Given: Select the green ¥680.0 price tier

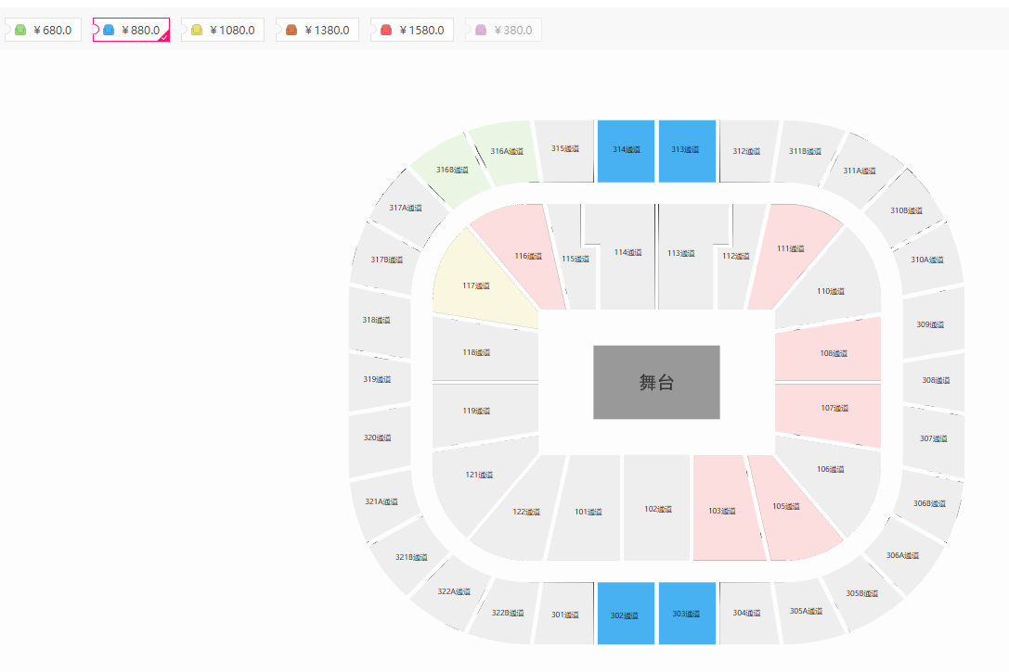Looking at the screenshot, I should click(x=43, y=31).
